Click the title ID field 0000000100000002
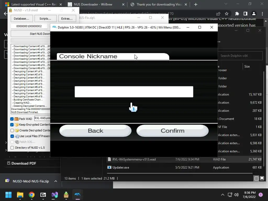This screenshot has height=201, width=268. 29,26
